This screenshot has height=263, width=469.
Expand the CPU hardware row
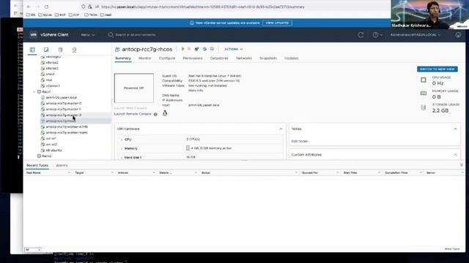[122, 140]
